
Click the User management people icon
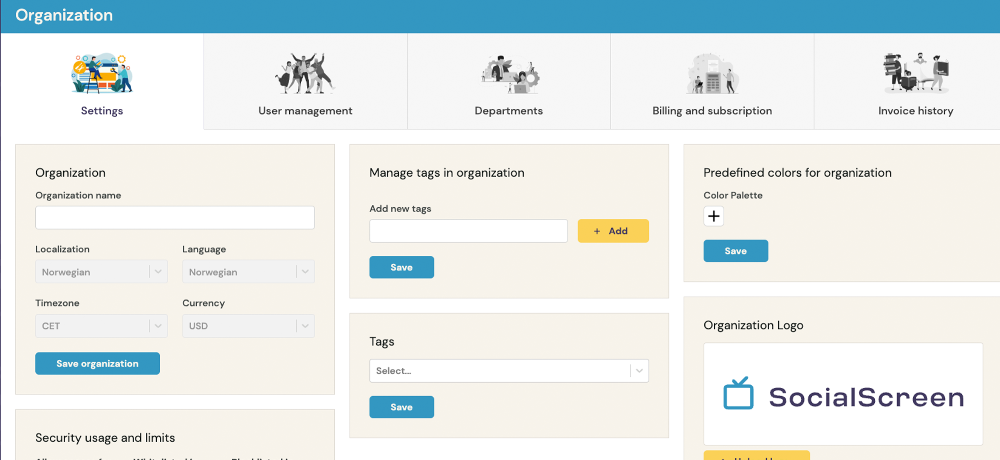point(305,73)
